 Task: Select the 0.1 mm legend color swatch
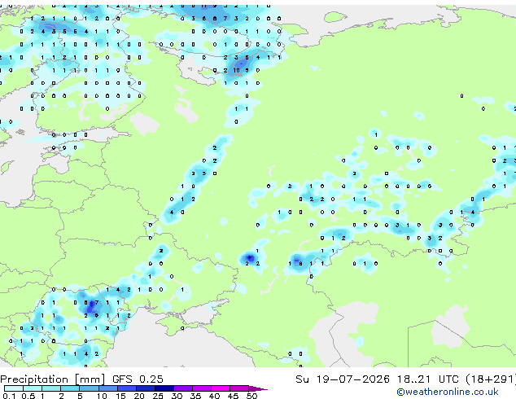click(x=14, y=388)
